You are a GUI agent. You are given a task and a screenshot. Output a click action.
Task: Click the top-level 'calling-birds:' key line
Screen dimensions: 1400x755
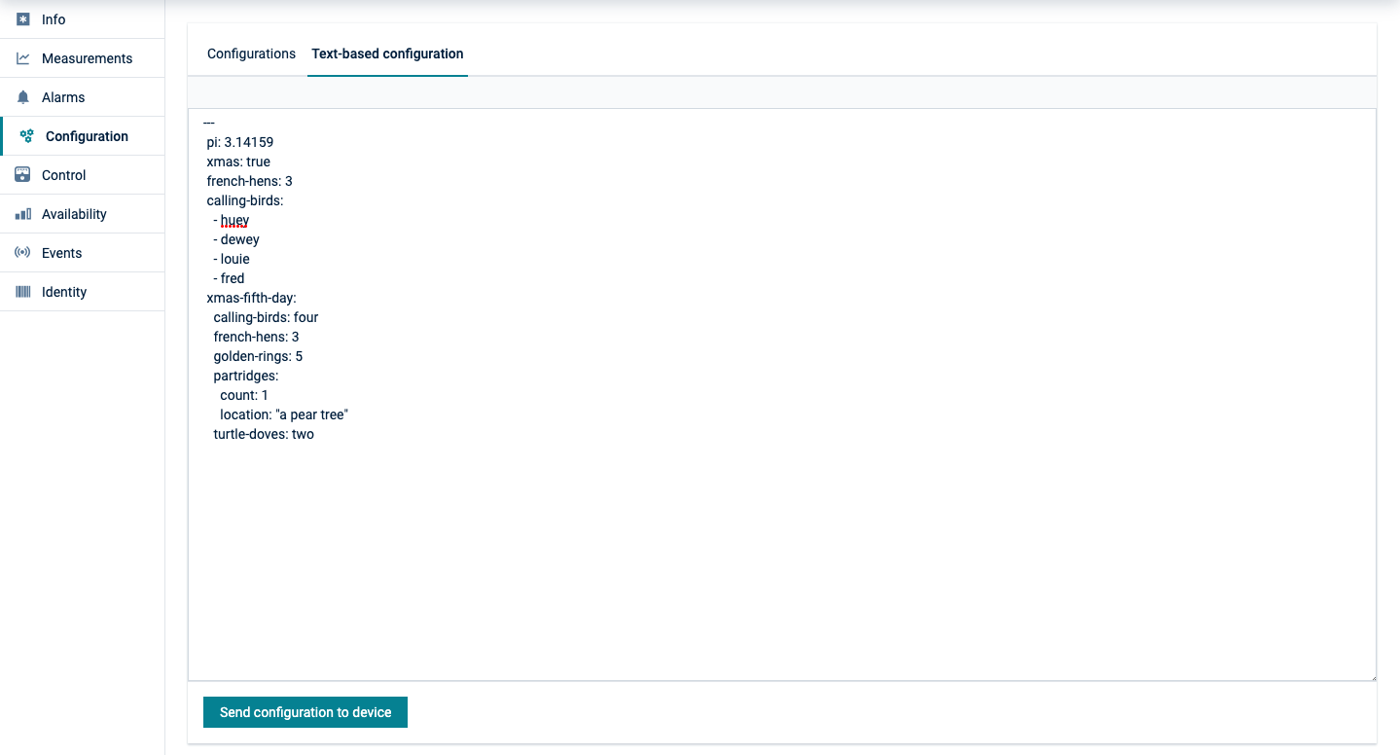[x=244, y=200]
